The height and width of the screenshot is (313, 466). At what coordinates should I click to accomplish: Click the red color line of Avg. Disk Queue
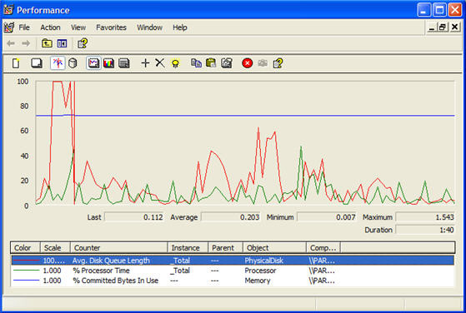pyautogui.click(x=26, y=261)
